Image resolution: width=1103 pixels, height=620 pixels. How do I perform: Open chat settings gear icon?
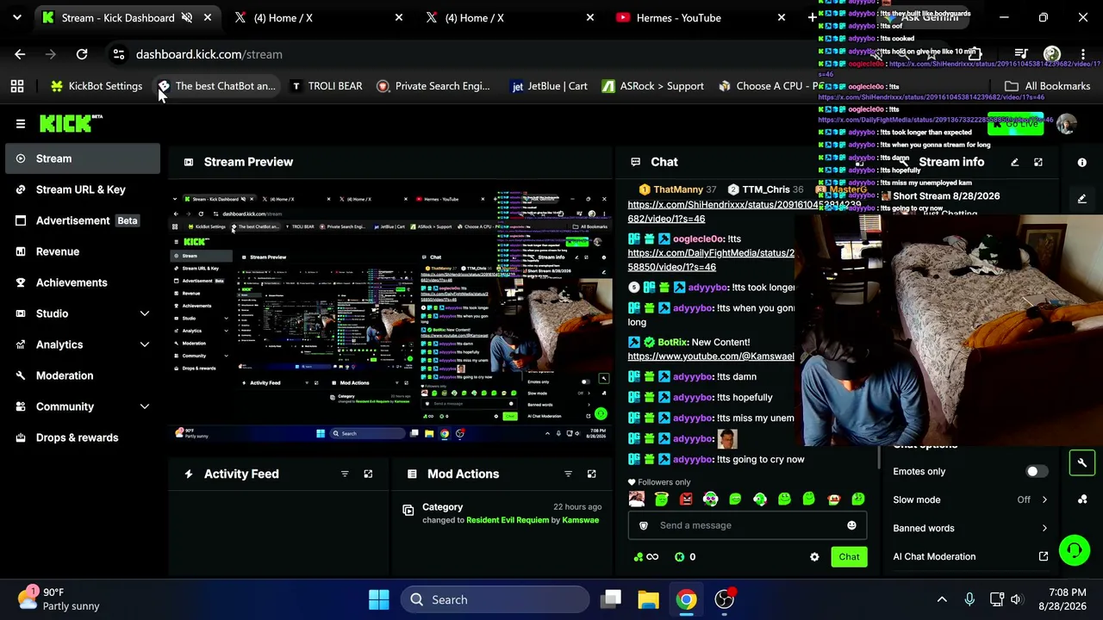pos(814,557)
